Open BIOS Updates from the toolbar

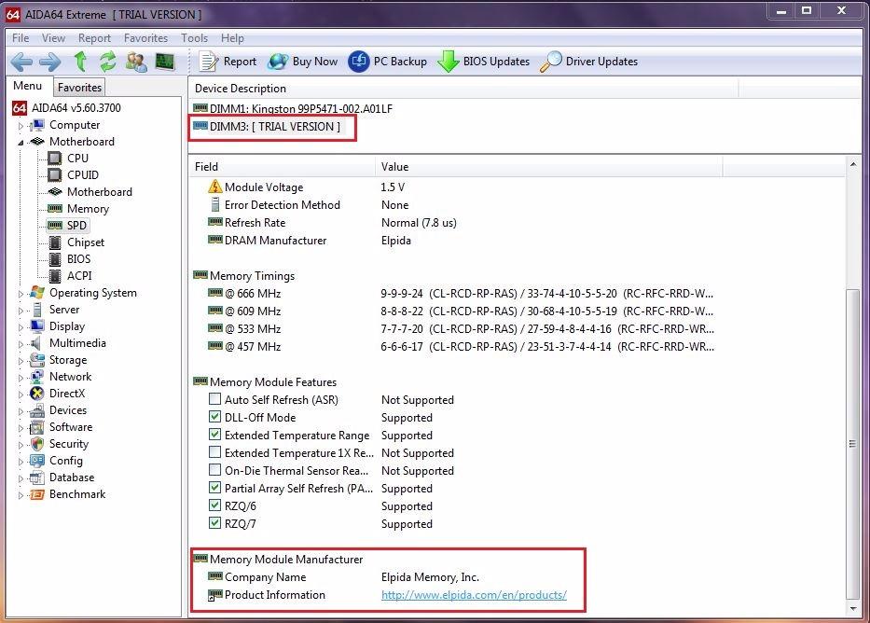[484, 62]
